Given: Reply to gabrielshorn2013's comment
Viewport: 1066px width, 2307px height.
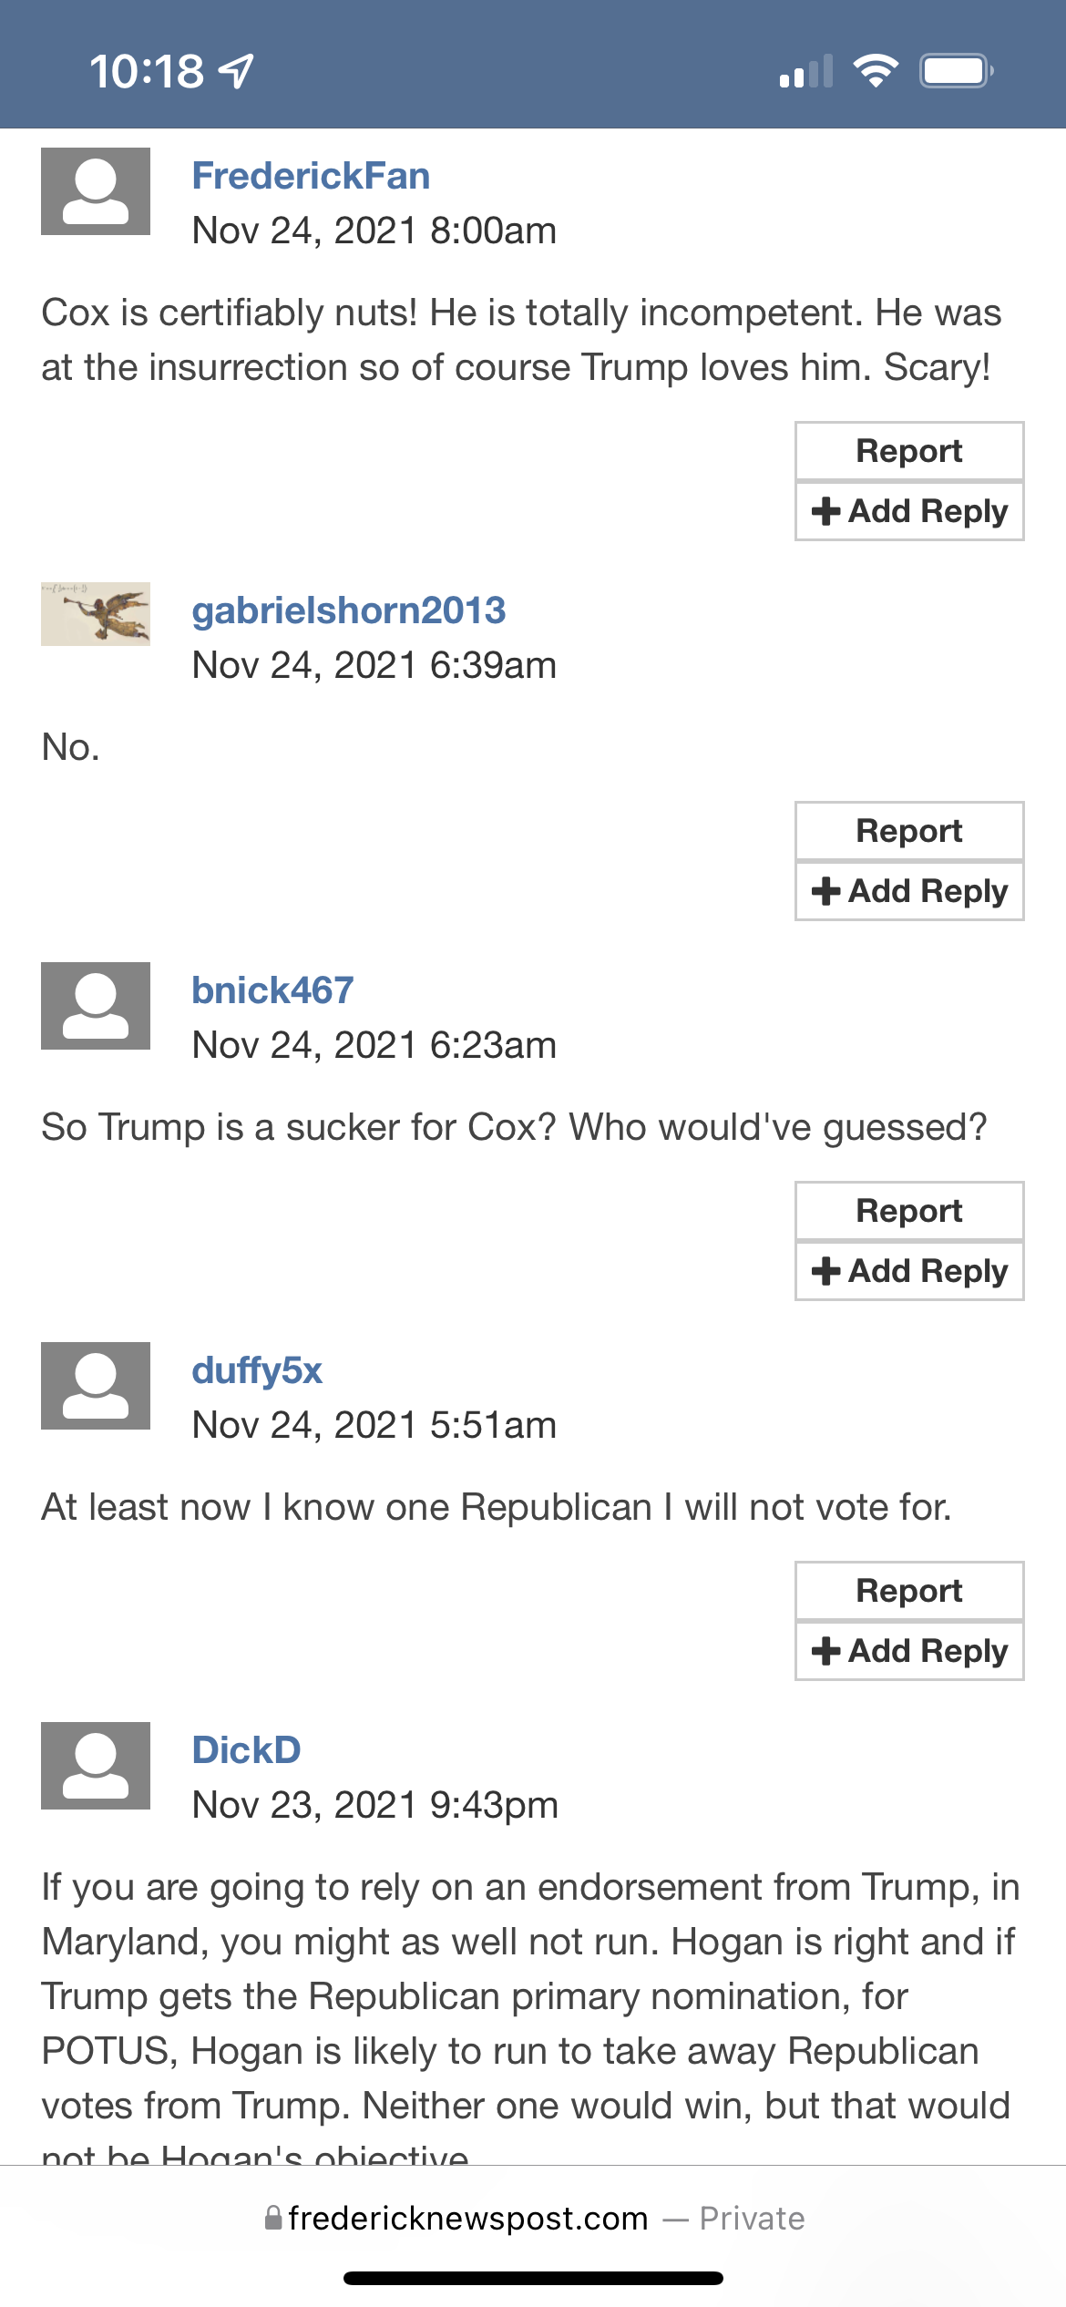Looking at the screenshot, I should click(x=909, y=891).
